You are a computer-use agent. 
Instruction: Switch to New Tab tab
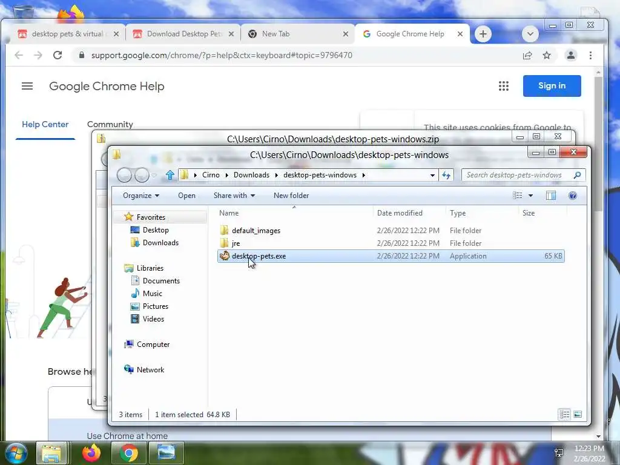click(297, 34)
